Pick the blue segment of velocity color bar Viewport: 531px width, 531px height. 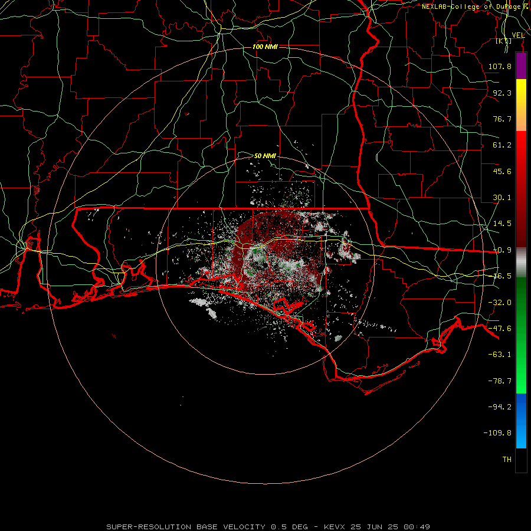pyautogui.click(x=521, y=421)
